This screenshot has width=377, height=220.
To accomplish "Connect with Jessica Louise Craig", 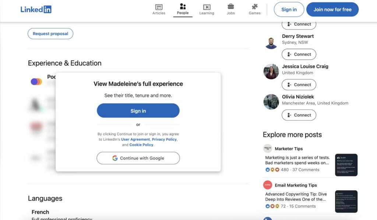I will (x=299, y=85).
